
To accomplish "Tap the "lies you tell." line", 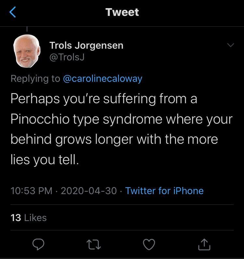I will coord(45,160).
